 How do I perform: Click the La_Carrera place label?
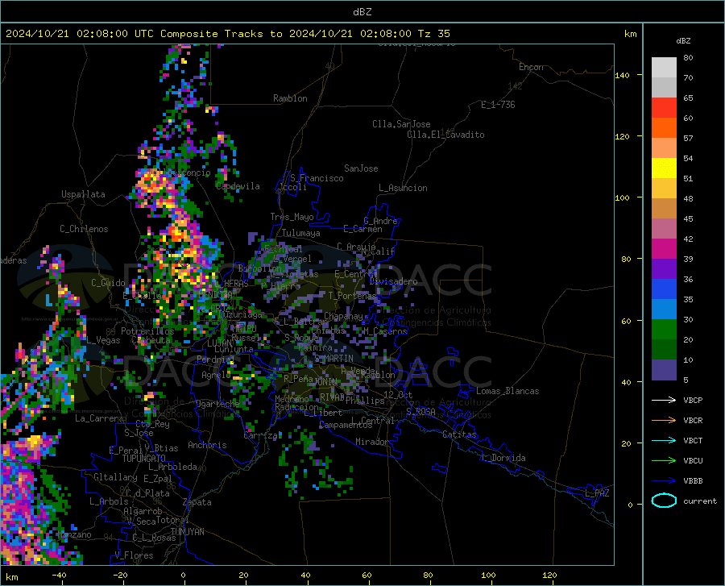(99, 418)
